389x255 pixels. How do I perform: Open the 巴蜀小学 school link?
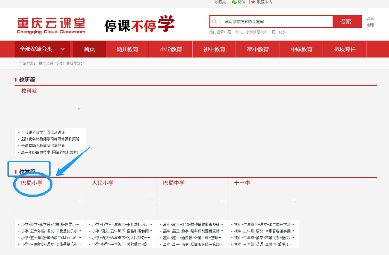[31, 183]
